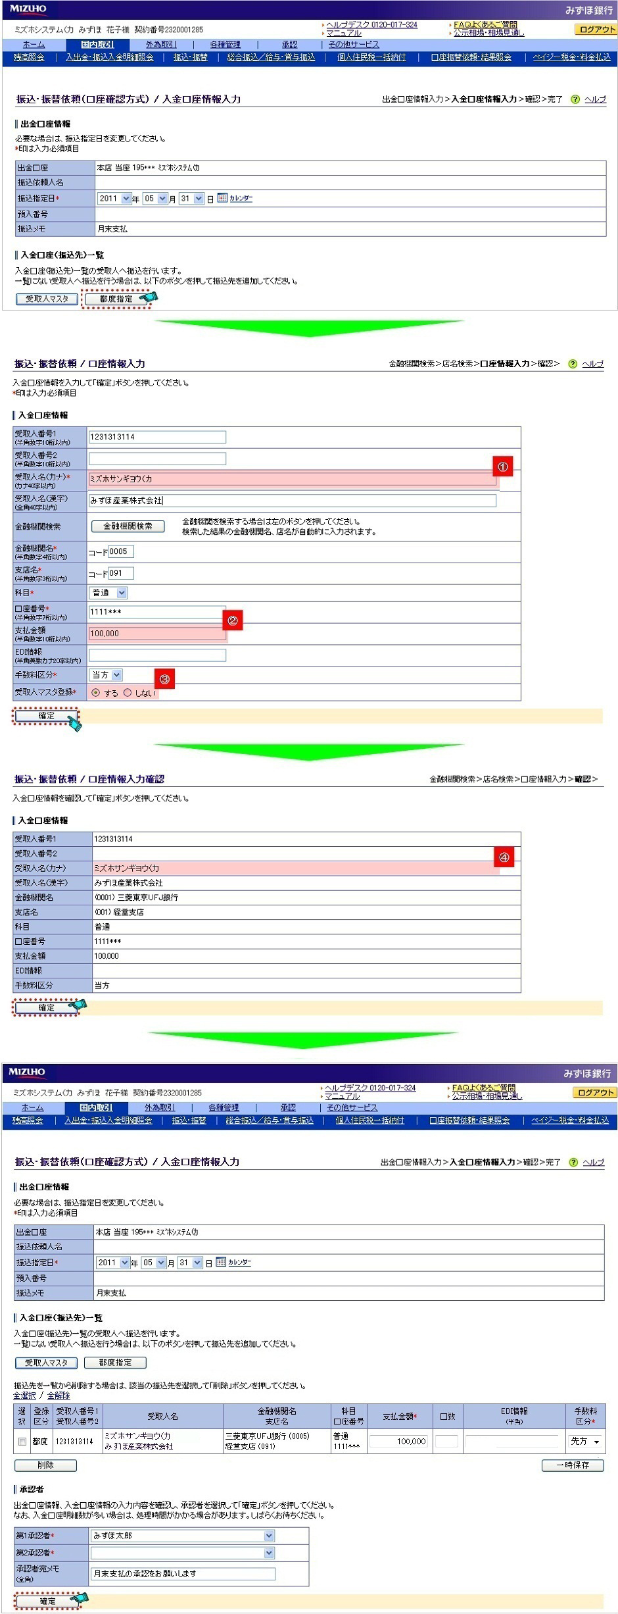This screenshot has height=1614, width=618.
Task: Select the 国内取引 tab in first screen
Action: tap(97, 45)
